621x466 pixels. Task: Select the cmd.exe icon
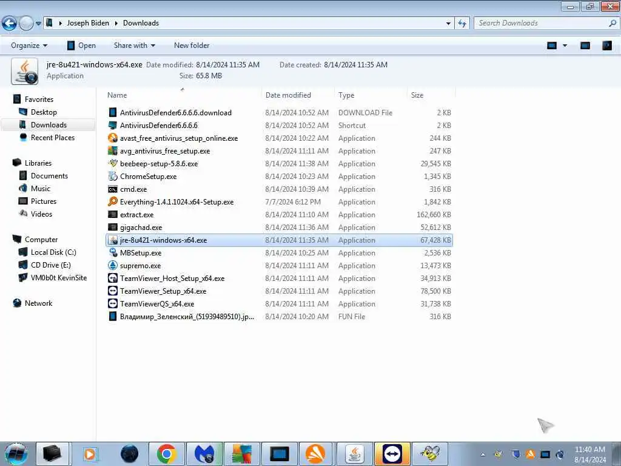pyautogui.click(x=113, y=189)
